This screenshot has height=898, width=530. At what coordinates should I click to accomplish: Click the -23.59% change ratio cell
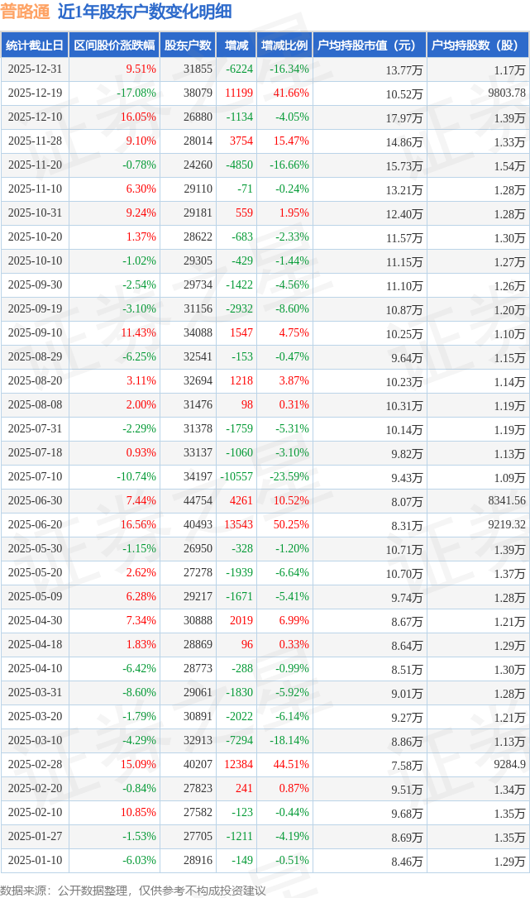(x=289, y=477)
